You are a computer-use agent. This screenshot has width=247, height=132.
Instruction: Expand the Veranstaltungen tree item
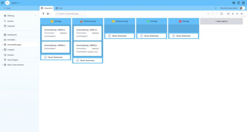coord(2,45)
